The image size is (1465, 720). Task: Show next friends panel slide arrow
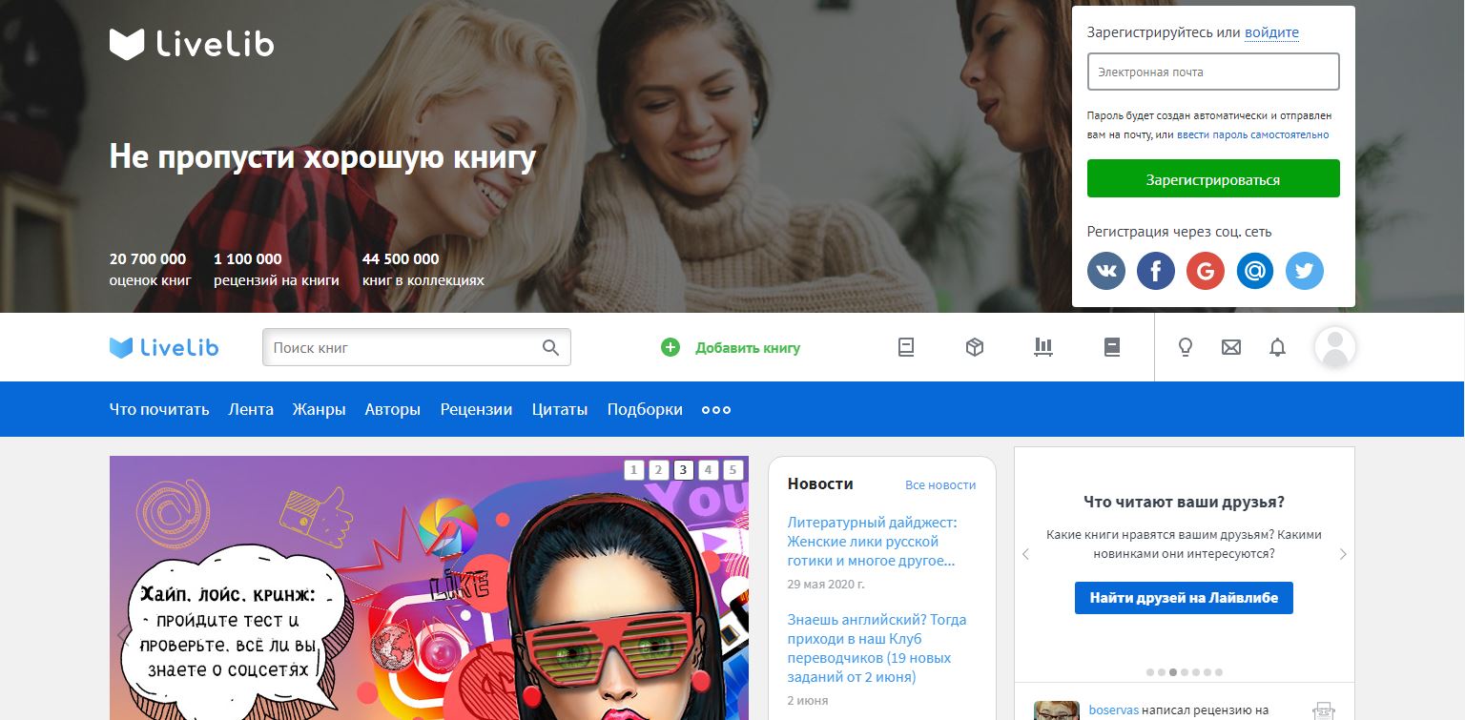pyautogui.click(x=1343, y=554)
